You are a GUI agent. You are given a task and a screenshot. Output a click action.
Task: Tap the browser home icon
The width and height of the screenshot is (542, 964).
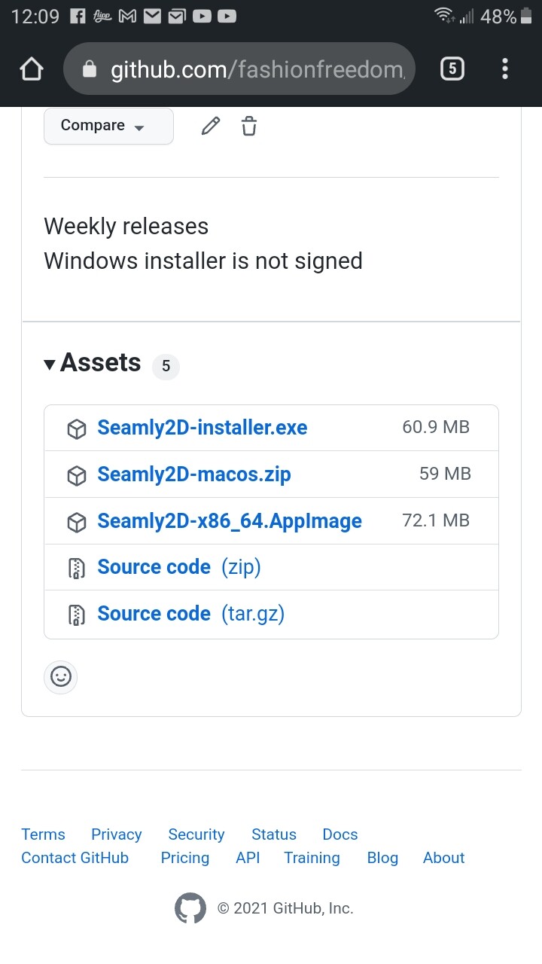coord(32,69)
